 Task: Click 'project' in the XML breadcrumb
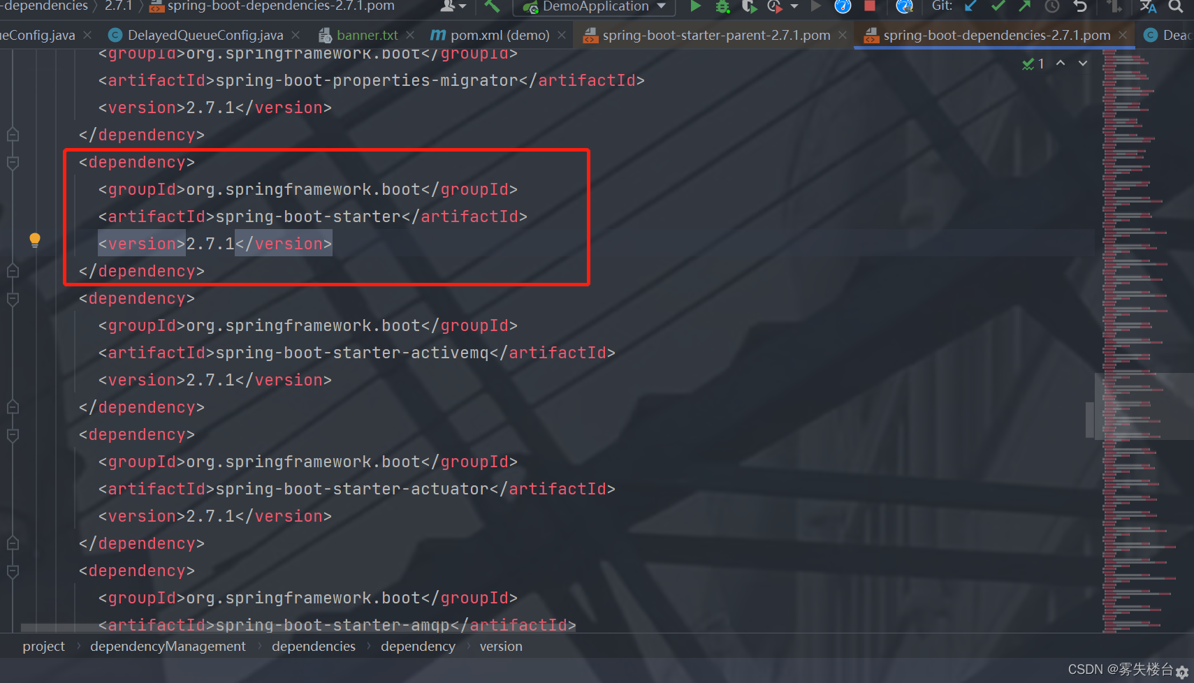tap(43, 647)
